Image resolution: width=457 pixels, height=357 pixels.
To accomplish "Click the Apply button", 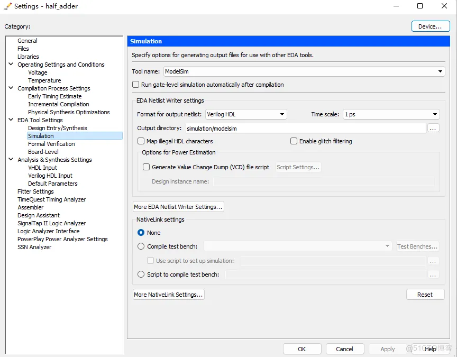I will (388, 349).
